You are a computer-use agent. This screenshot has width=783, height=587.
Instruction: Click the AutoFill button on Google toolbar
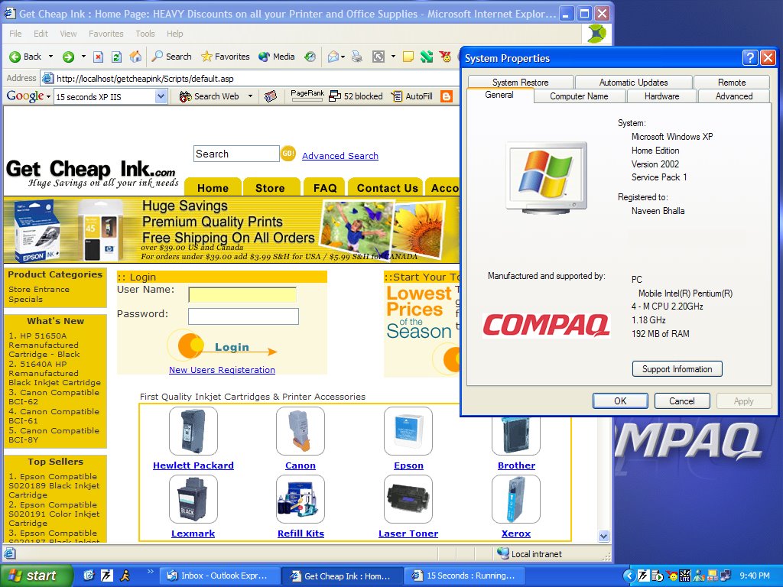[412, 96]
